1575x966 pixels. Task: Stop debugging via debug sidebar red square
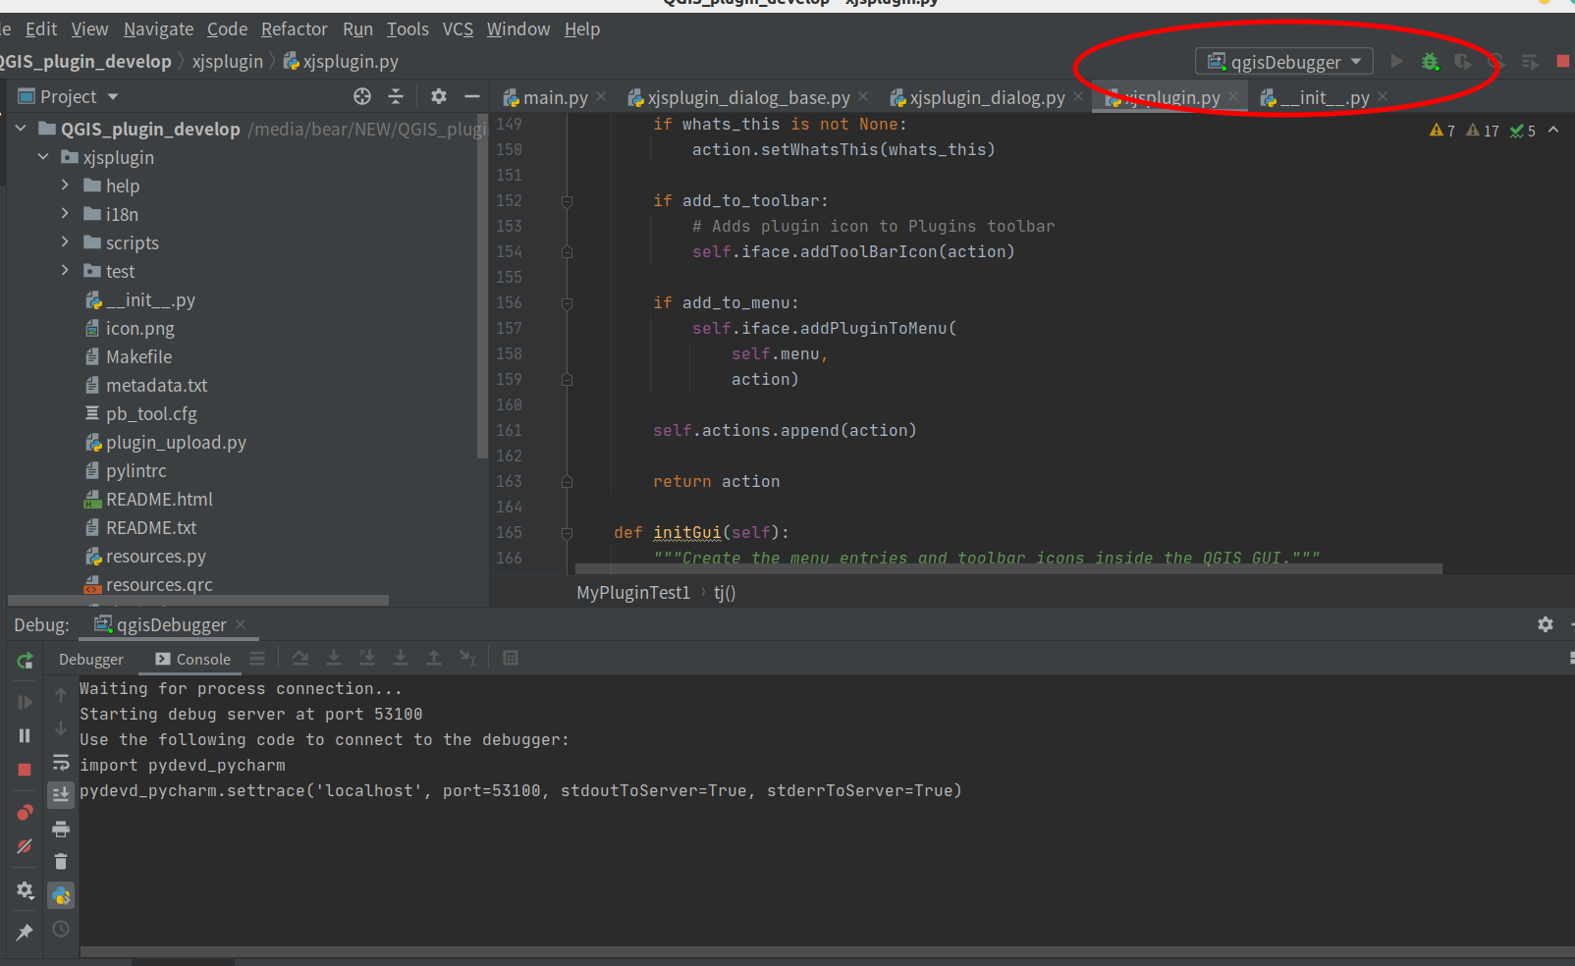tap(26, 770)
